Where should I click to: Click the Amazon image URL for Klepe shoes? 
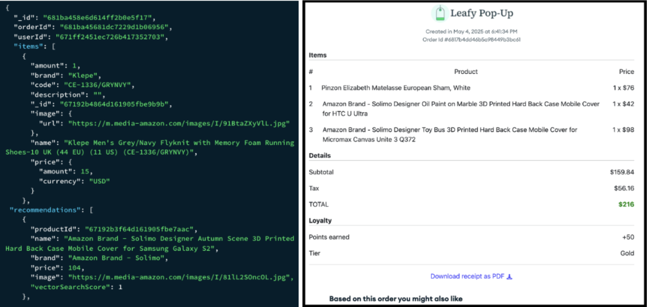tap(179, 124)
